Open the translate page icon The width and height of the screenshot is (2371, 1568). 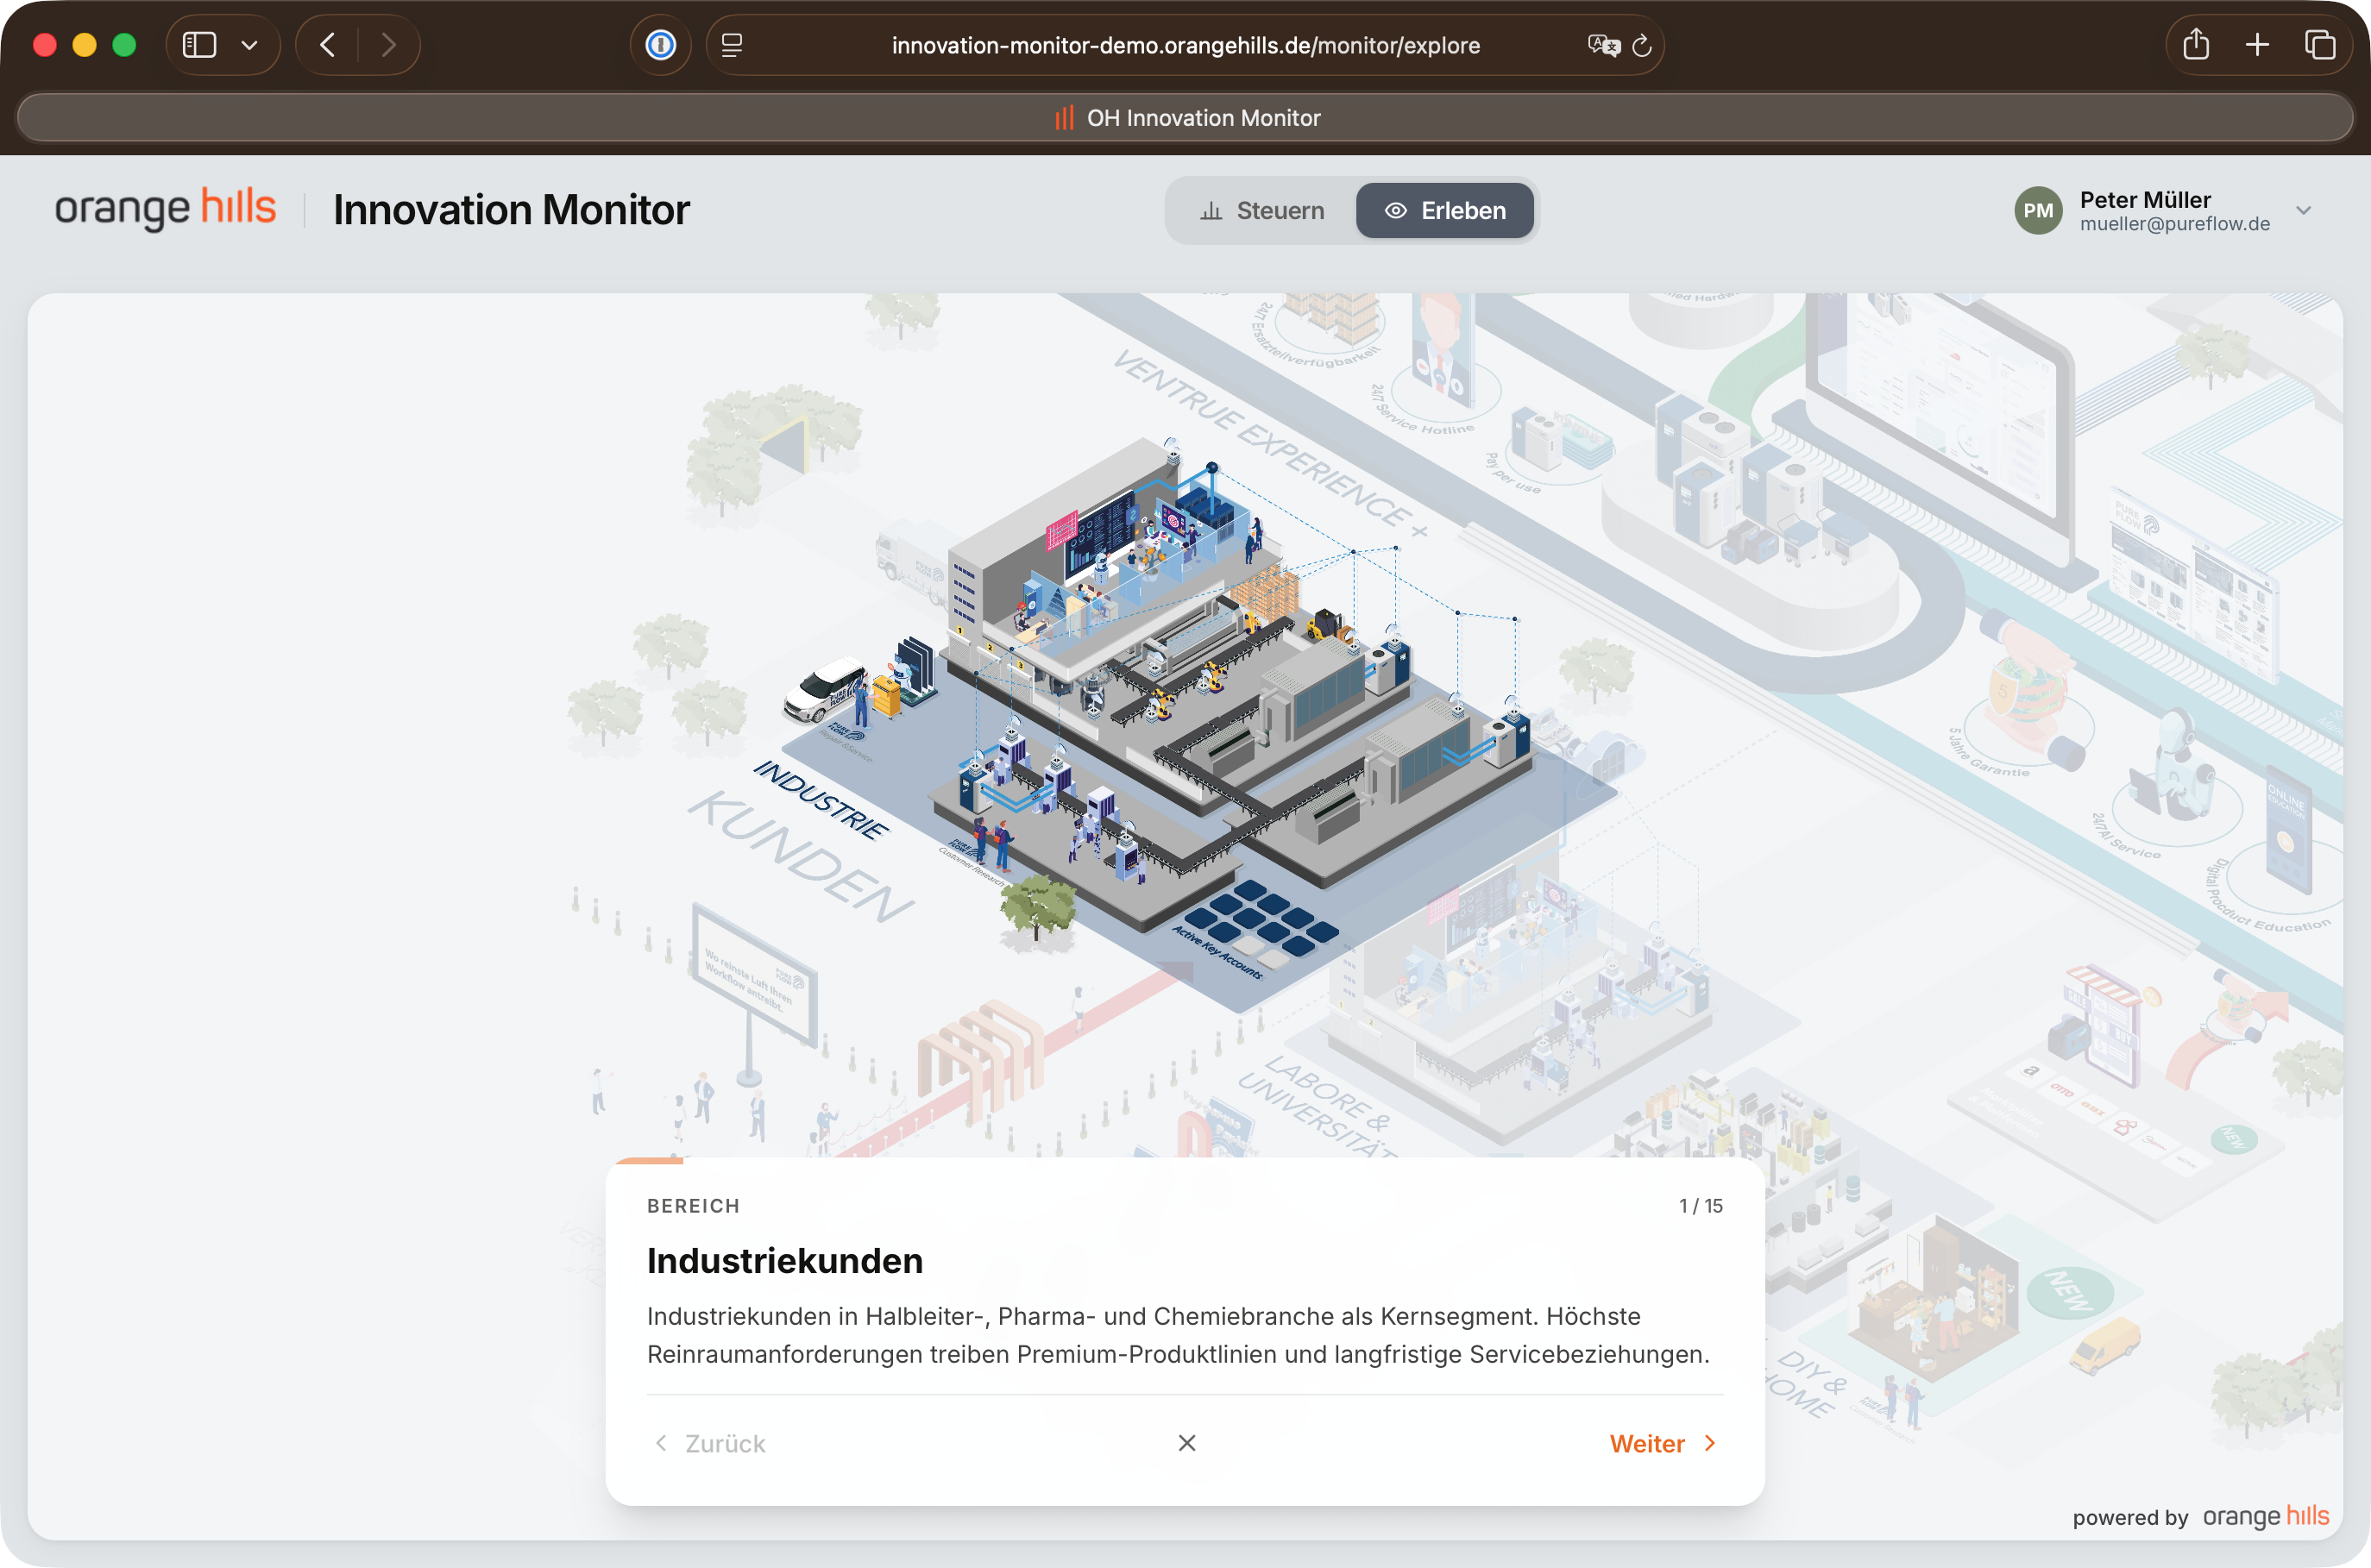click(1603, 45)
